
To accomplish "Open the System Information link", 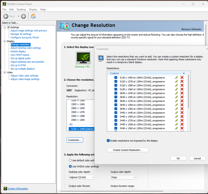I will click(x=18, y=188).
